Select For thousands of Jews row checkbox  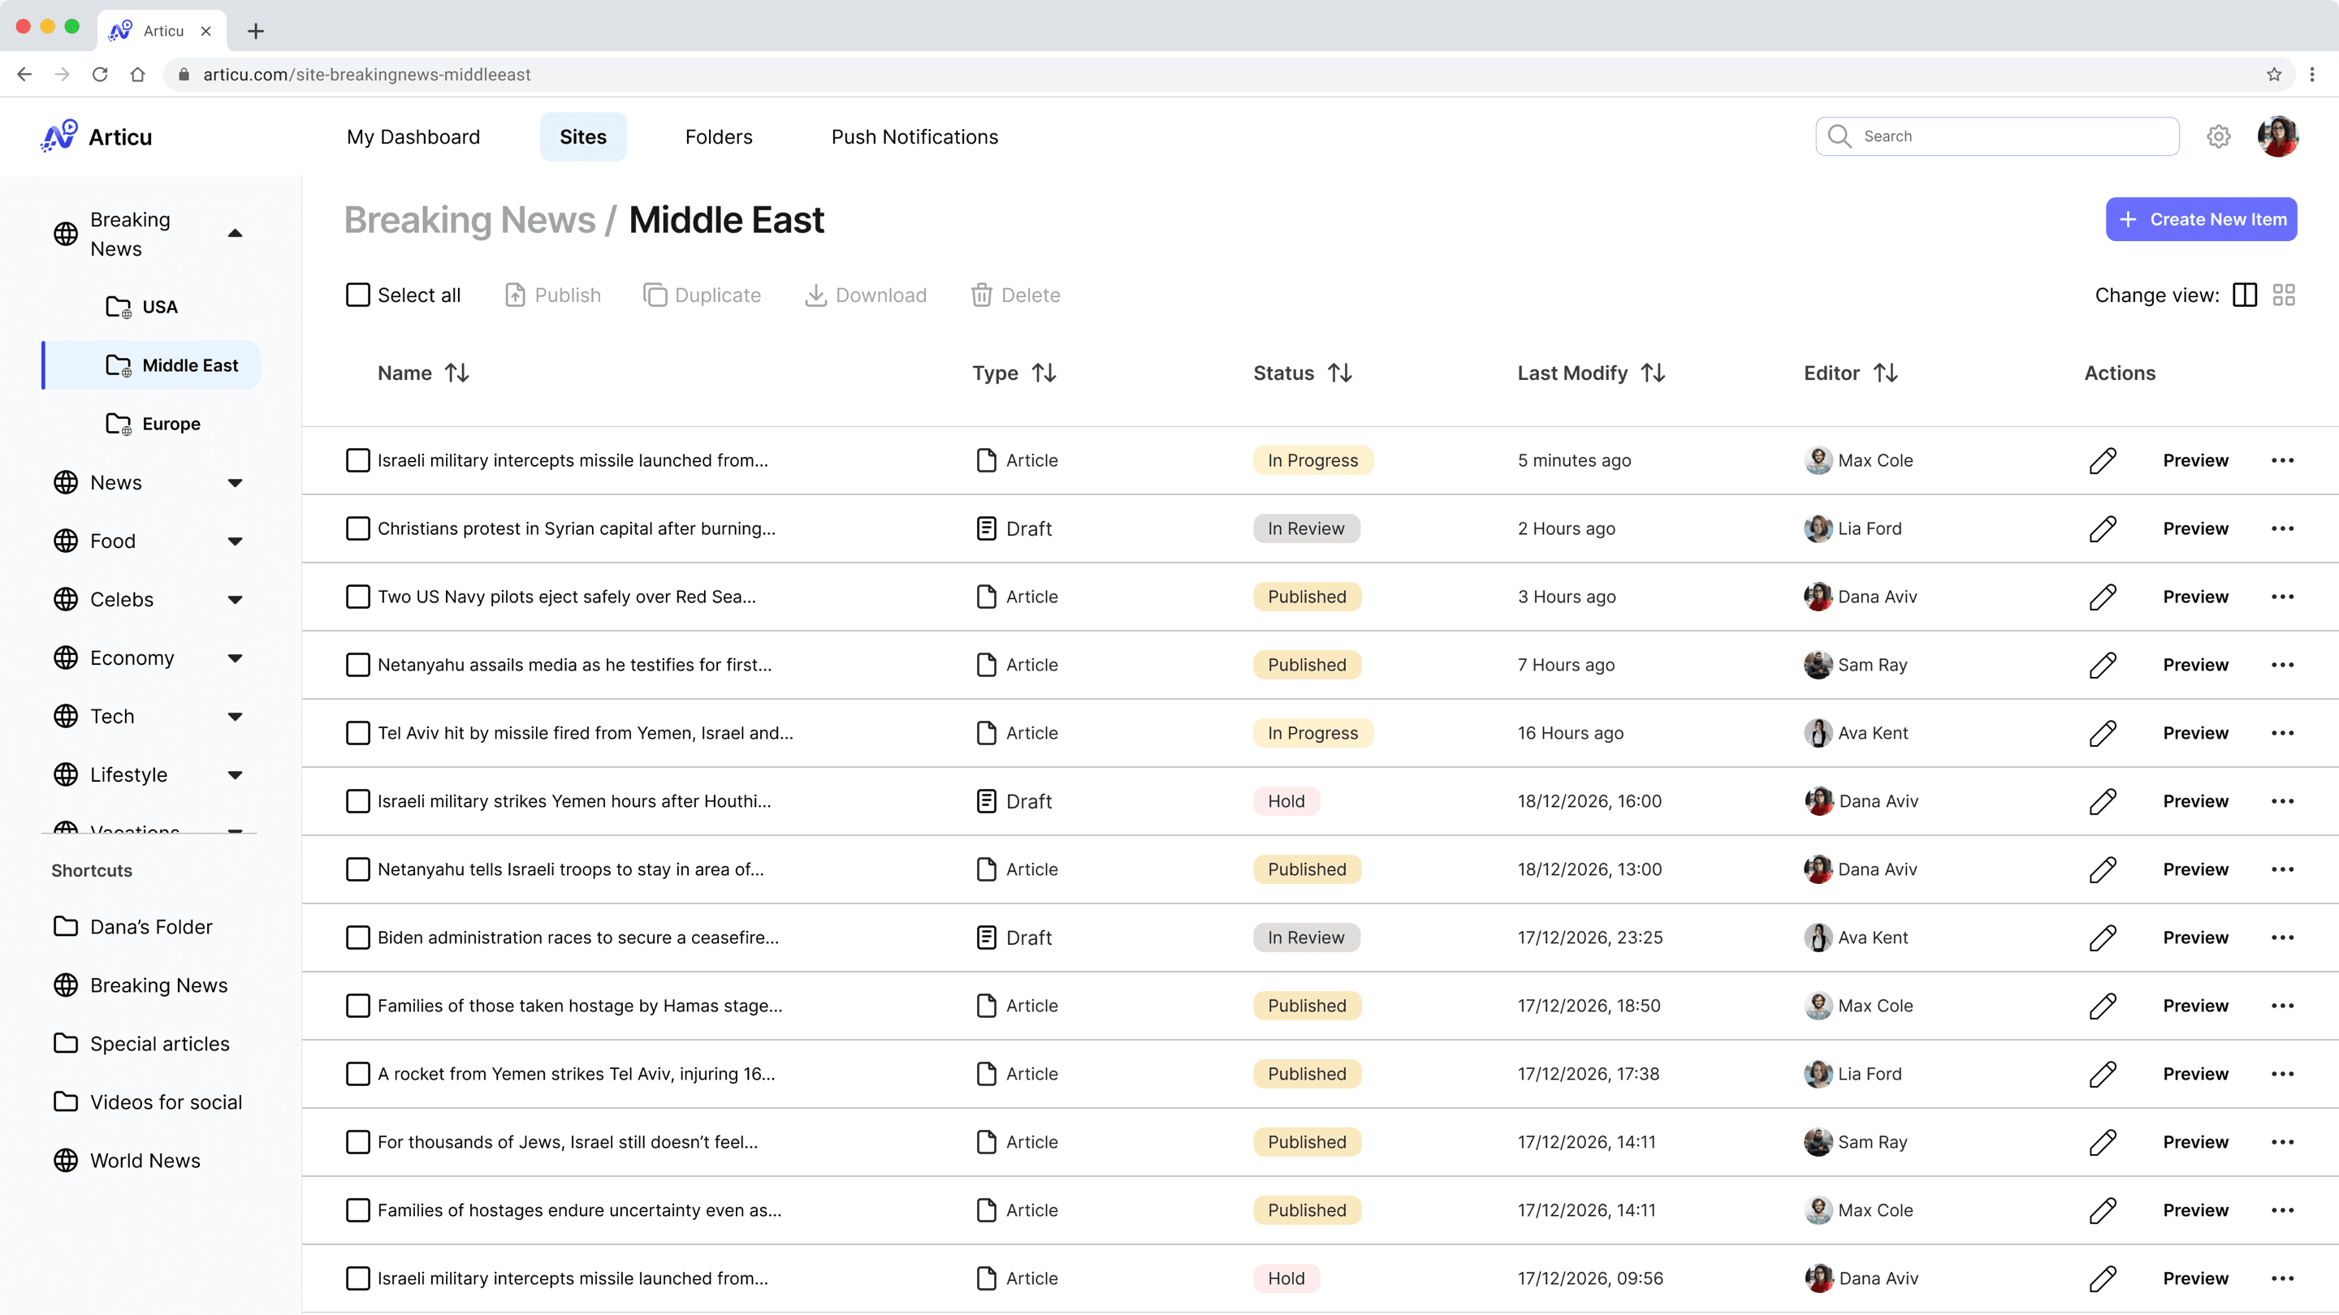(x=357, y=1141)
